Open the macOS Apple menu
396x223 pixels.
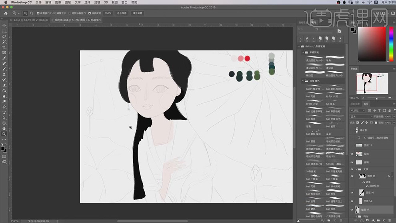click(6, 2)
